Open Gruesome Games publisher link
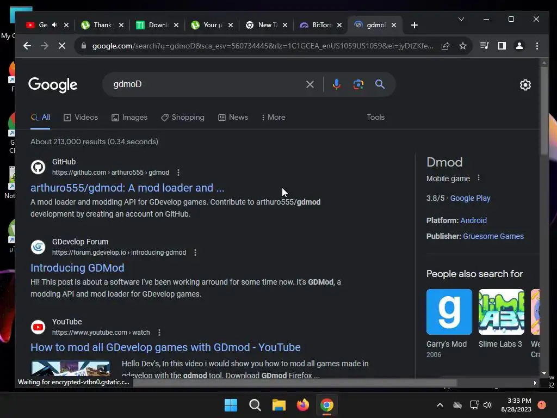Viewport: 557px width, 418px height. pyautogui.click(x=493, y=236)
